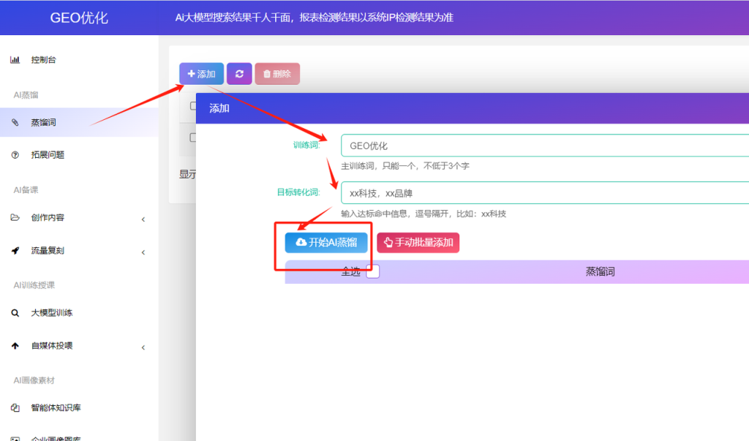Click the refresh icon button
The image size is (749, 441).
(x=239, y=74)
